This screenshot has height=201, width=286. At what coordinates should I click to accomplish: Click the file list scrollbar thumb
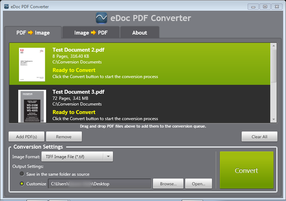[x=274, y=66]
